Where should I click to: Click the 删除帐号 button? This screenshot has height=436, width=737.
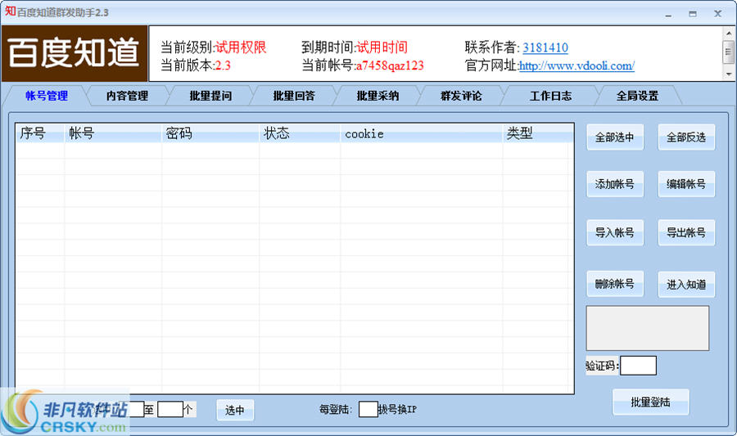[x=615, y=284]
